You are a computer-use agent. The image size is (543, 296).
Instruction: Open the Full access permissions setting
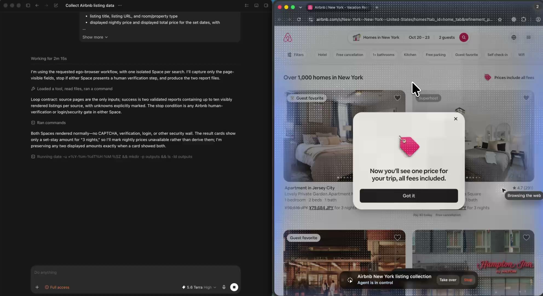click(57, 287)
